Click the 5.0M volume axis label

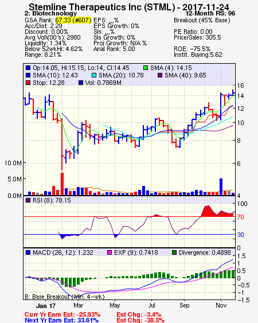click(14, 179)
